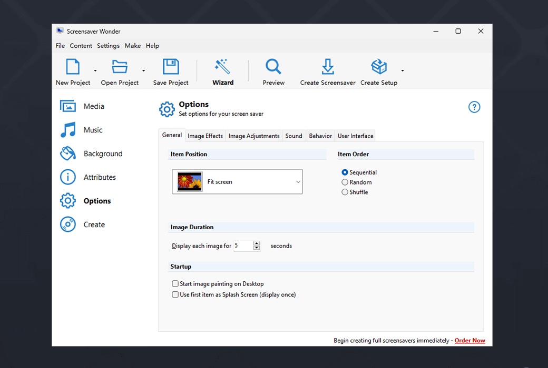548x368 pixels.
Task: Expand the Open Project dropdown arrow
Action: 143,71
